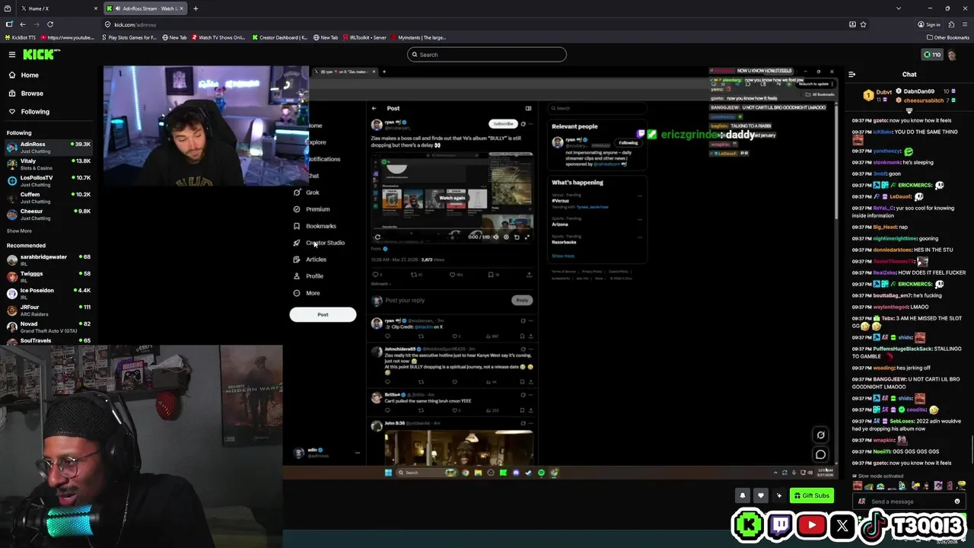Image resolution: width=974 pixels, height=548 pixels.
Task: Open a new browser tab
Action: 196,8
